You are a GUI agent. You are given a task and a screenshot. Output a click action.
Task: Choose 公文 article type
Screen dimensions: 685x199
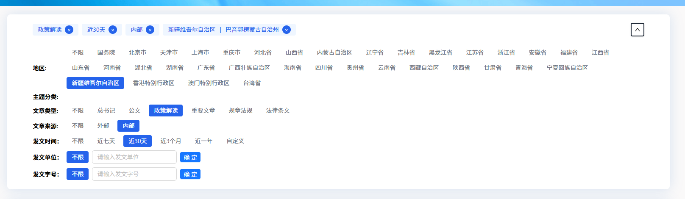pyautogui.click(x=134, y=111)
